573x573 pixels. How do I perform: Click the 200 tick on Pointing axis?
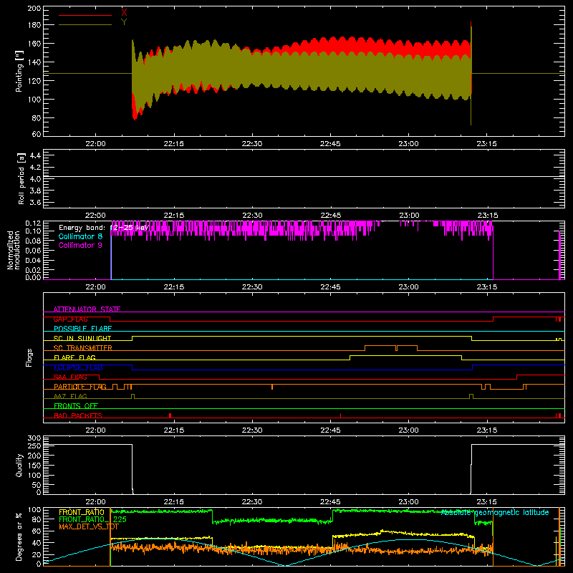coord(34,8)
